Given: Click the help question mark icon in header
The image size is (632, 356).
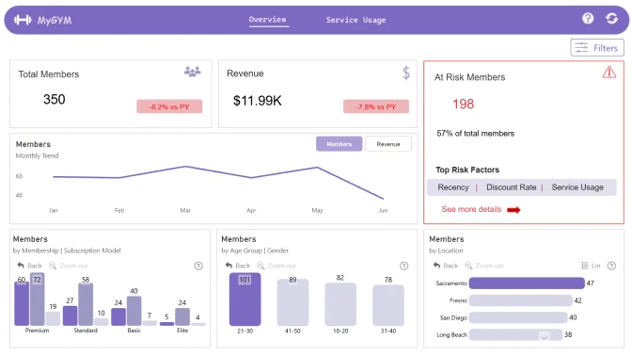Looking at the screenshot, I should tap(588, 18).
